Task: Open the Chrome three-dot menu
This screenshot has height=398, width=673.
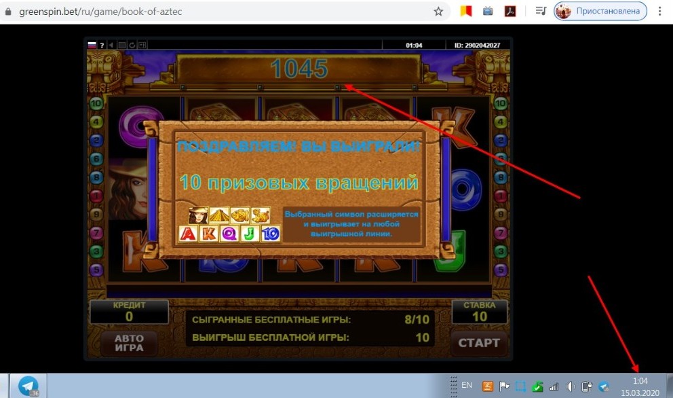Action: pos(659,11)
